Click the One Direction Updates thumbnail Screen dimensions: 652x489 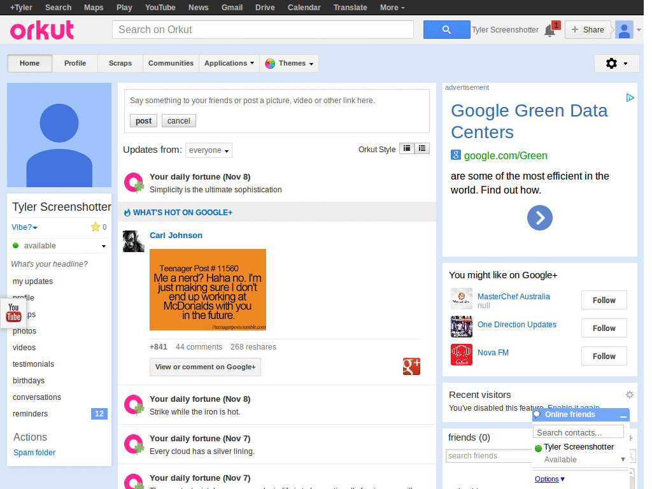[462, 327]
